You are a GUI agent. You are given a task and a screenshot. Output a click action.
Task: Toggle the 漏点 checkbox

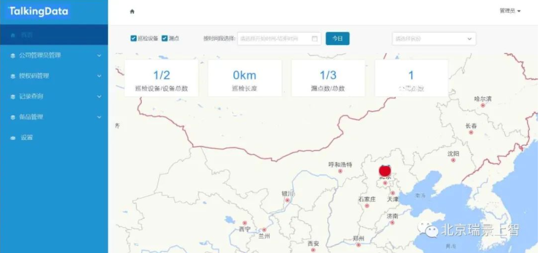(164, 39)
